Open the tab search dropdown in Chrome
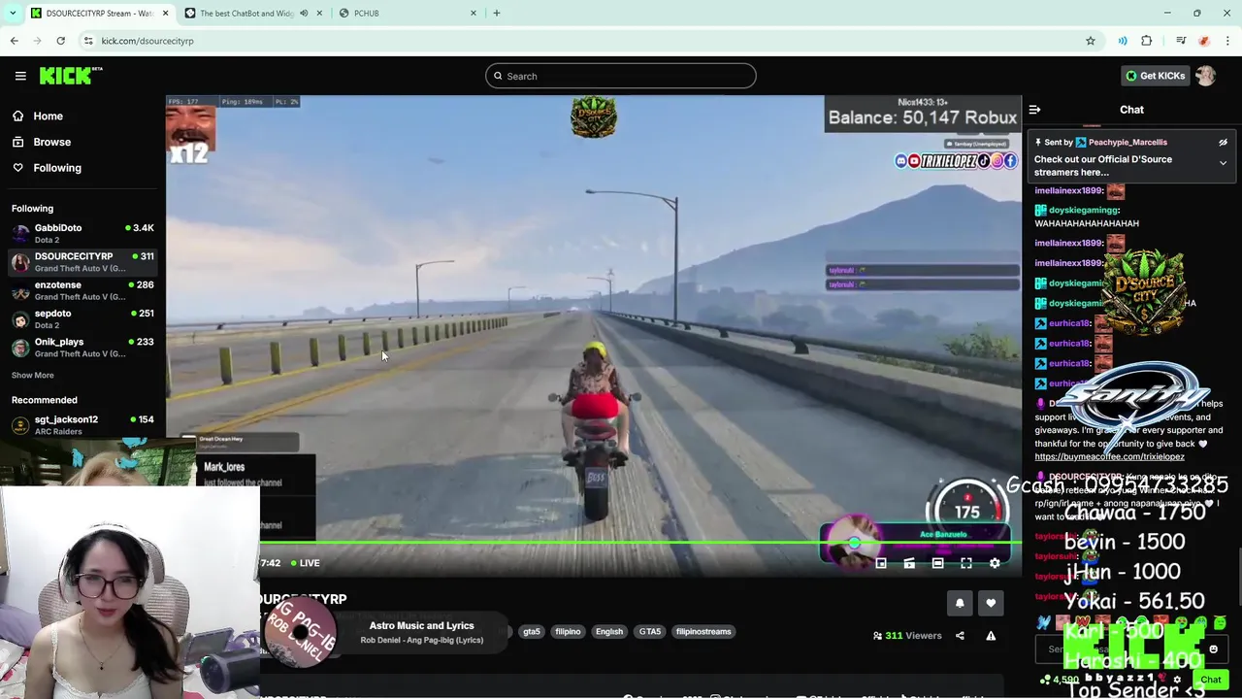The height and width of the screenshot is (699, 1242). pyautogui.click(x=13, y=13)
